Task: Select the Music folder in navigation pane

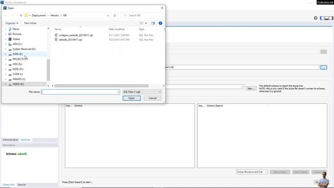Action: (16, 29)
